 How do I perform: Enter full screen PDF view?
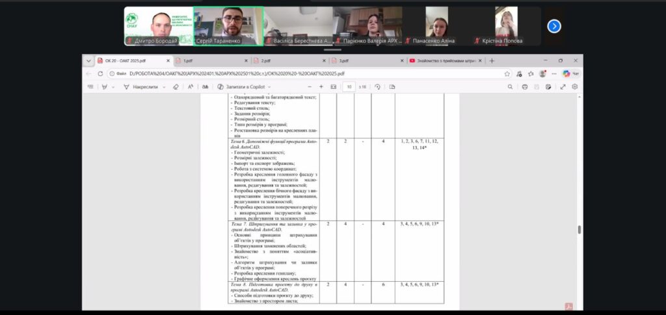tap(563, 86)
